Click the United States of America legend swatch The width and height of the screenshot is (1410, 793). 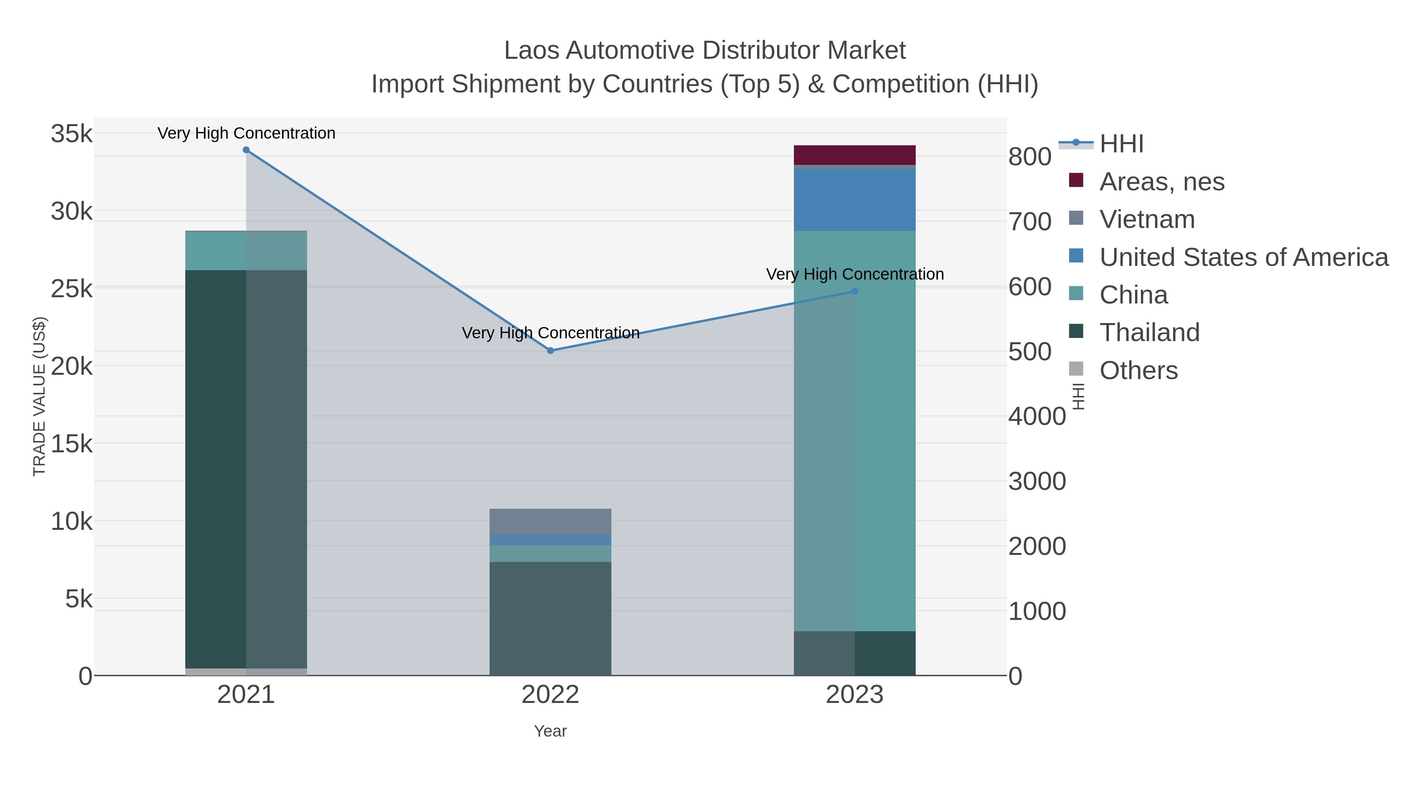1076,256
